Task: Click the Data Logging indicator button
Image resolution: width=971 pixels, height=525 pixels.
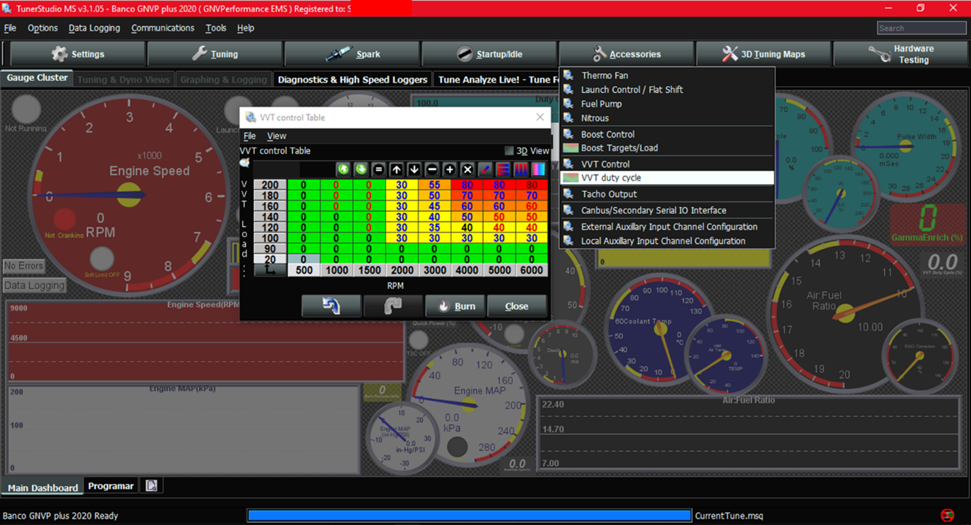Action: [34, 286]
